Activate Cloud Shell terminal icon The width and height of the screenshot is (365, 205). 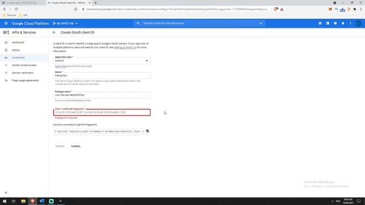[x=327, y=23]
